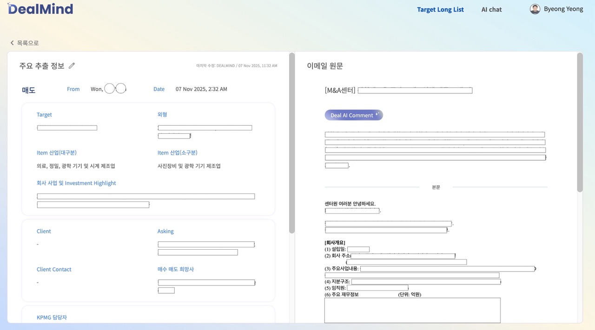This screenshot has width=595, height=330.
Task: Click the 주요 재무정보 table box
Action: pos(412,310)
